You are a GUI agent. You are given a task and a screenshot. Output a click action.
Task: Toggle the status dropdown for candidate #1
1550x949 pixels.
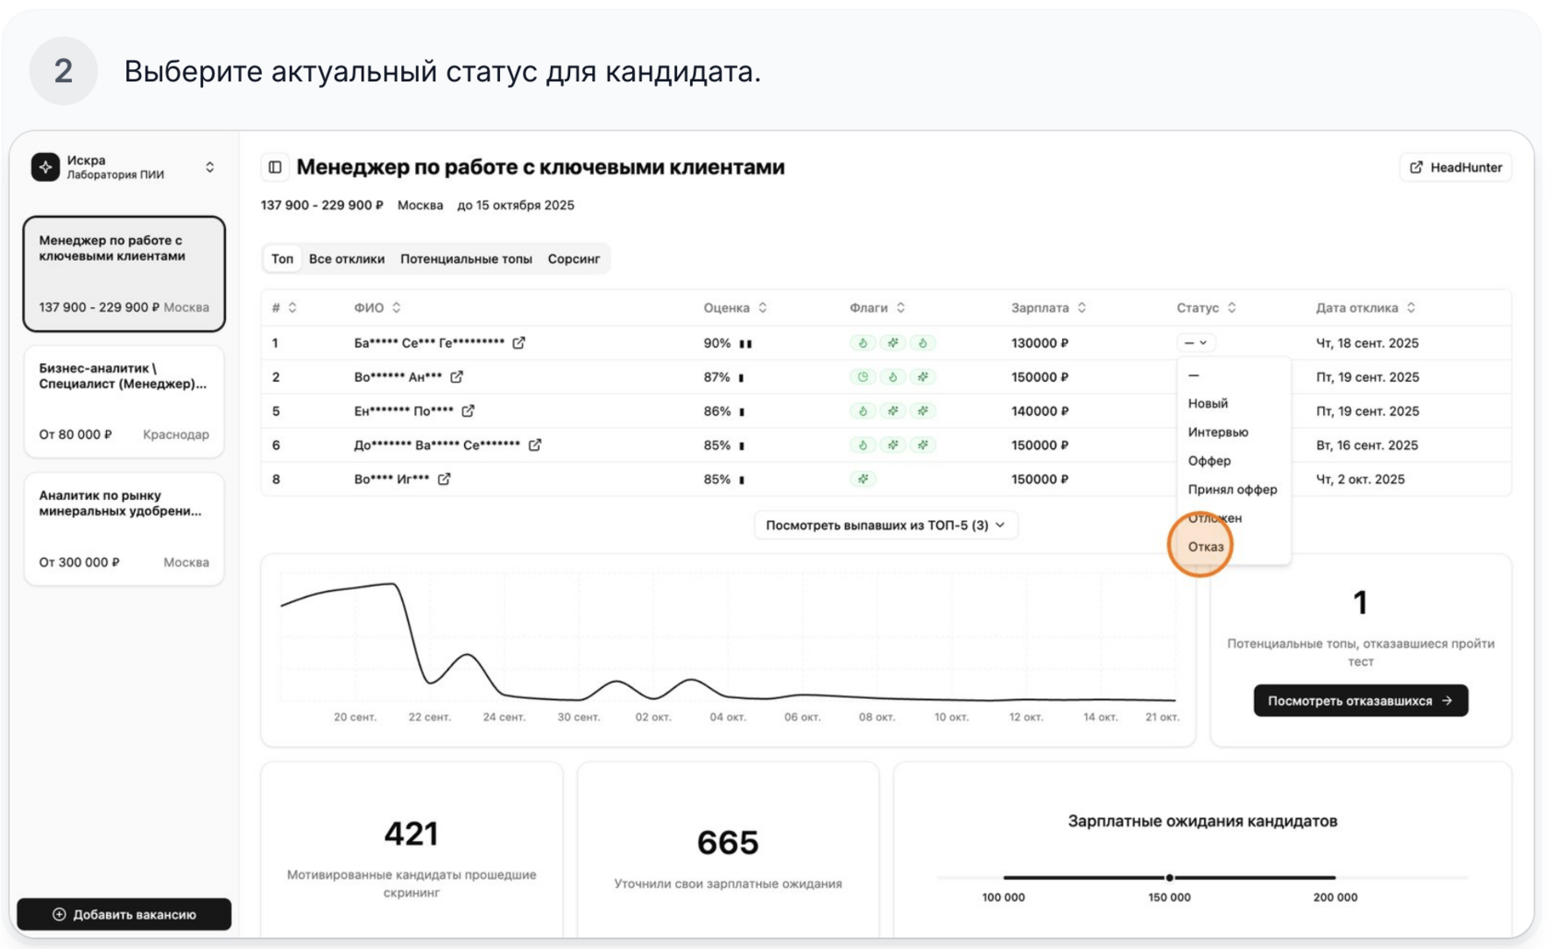[x=1196, y=343]
